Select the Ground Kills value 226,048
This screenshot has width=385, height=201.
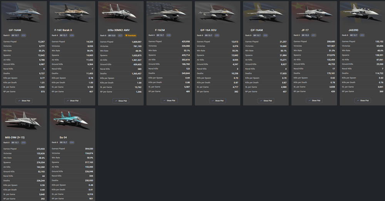[x=89, y=171]
